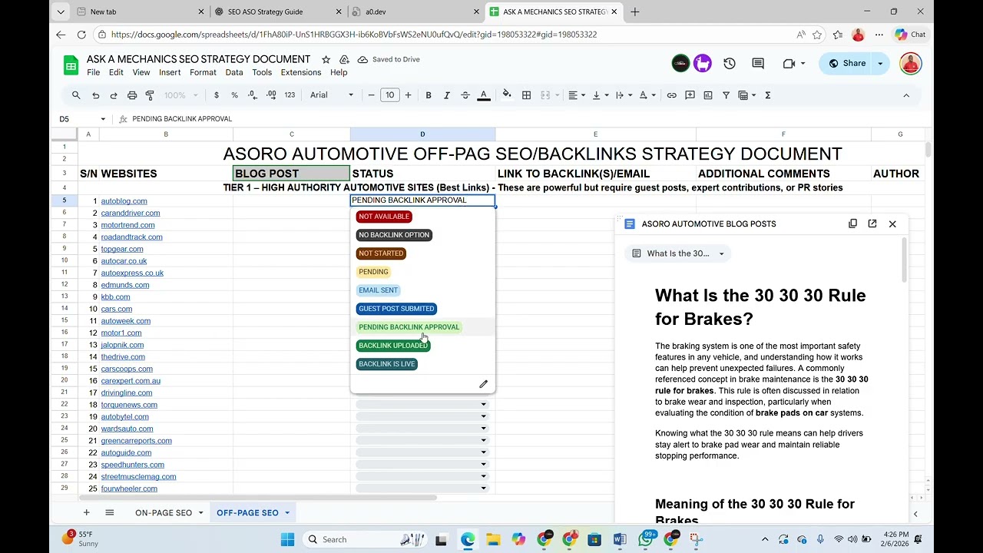The width and height of the screenshot is (983, 553).
Task: Open version history clock icon
Action: pos(730,64)
